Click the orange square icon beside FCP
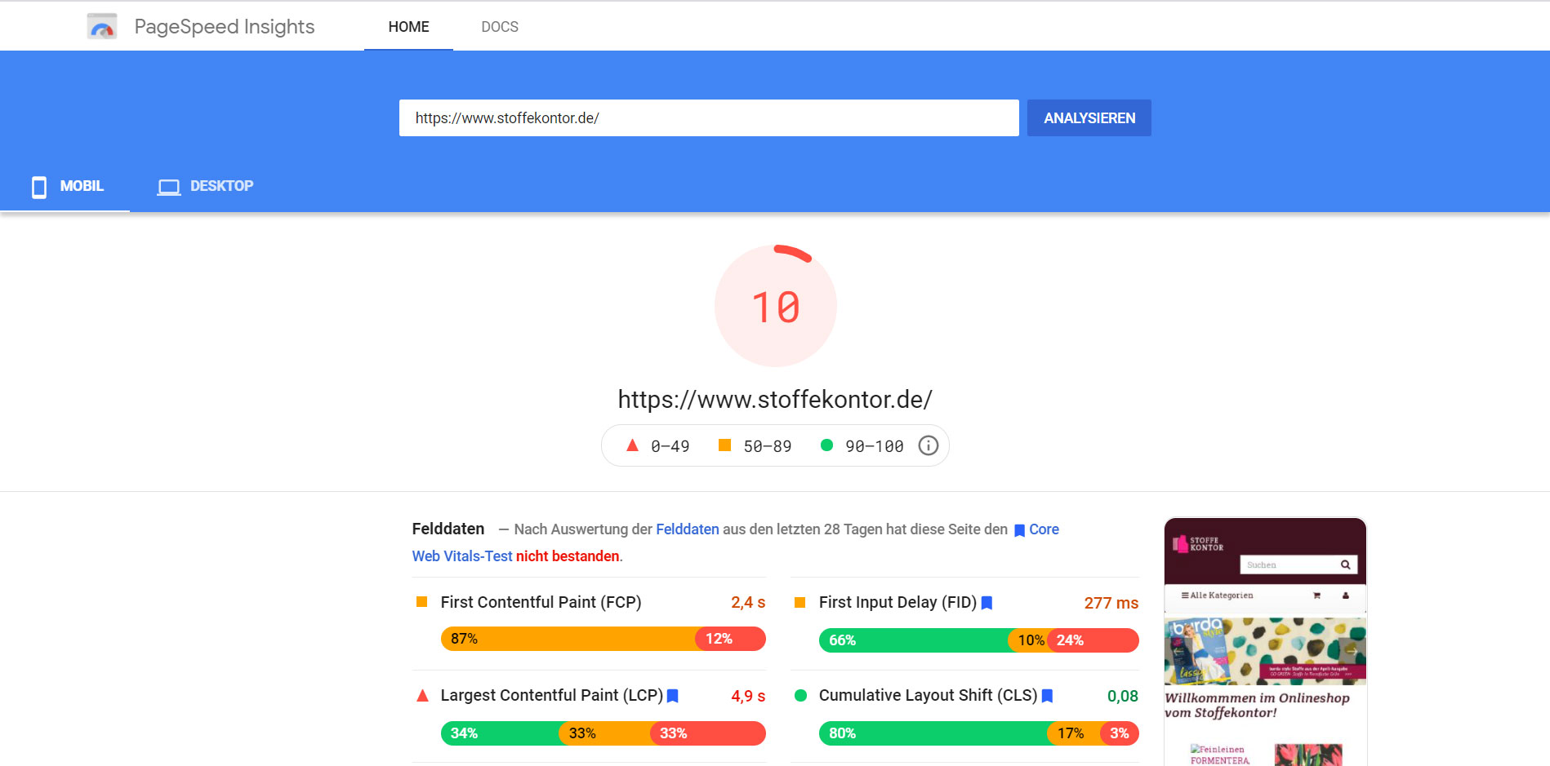This screenshot has width=1550, height=766. coord(422,602)
